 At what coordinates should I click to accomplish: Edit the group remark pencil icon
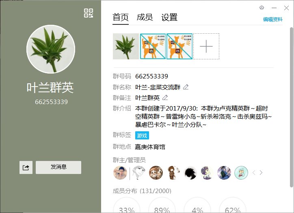coord(165,98)
